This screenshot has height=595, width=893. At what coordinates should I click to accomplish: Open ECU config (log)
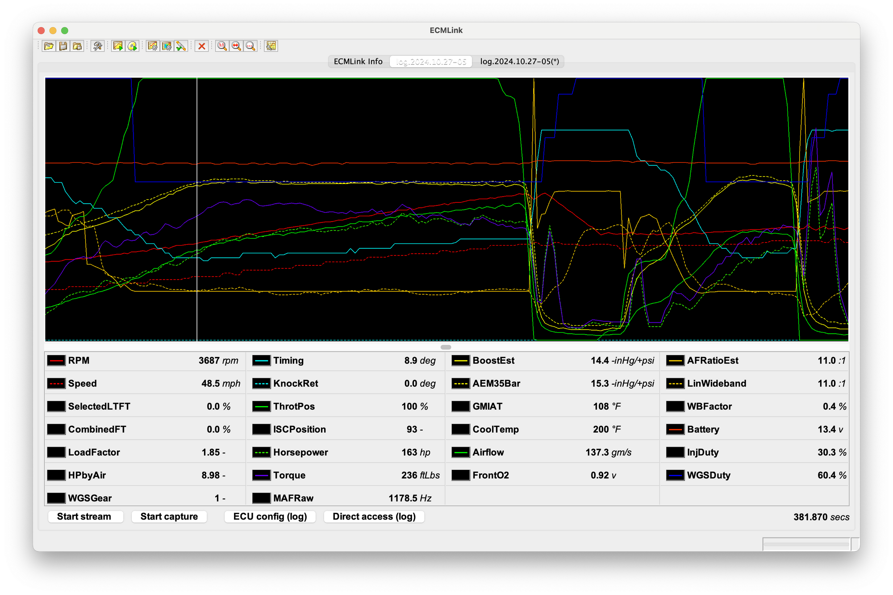click(270, 516)
